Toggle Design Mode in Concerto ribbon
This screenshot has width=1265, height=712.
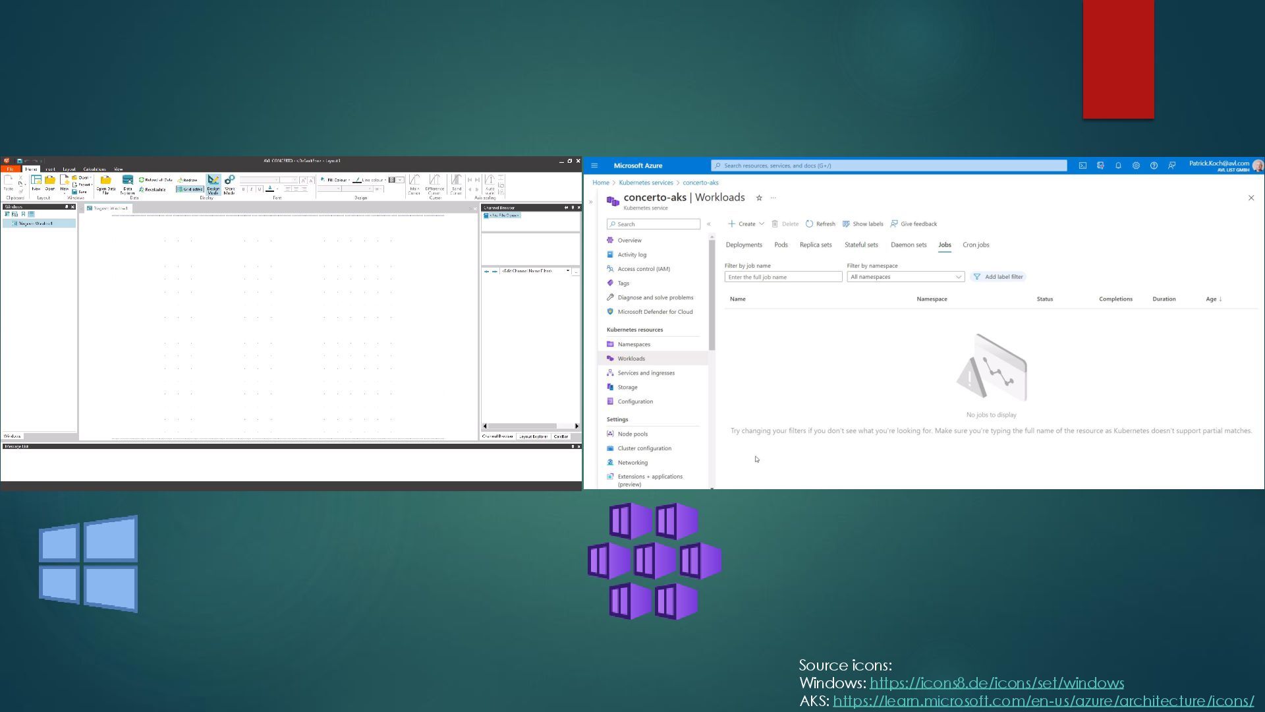213,185
